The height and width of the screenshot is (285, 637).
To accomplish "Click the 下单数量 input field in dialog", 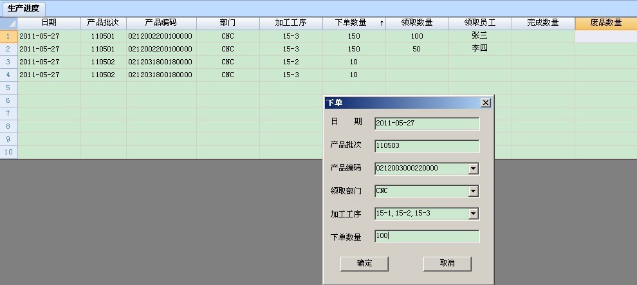I will click(x=427, y=236).
